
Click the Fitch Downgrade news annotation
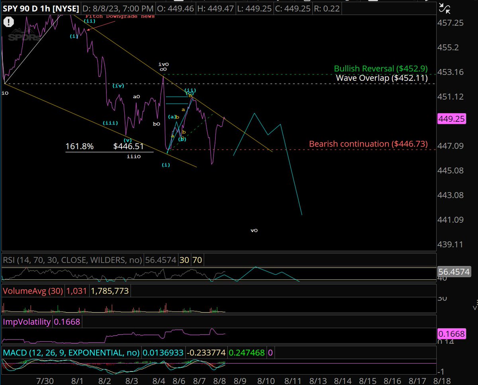119,16
